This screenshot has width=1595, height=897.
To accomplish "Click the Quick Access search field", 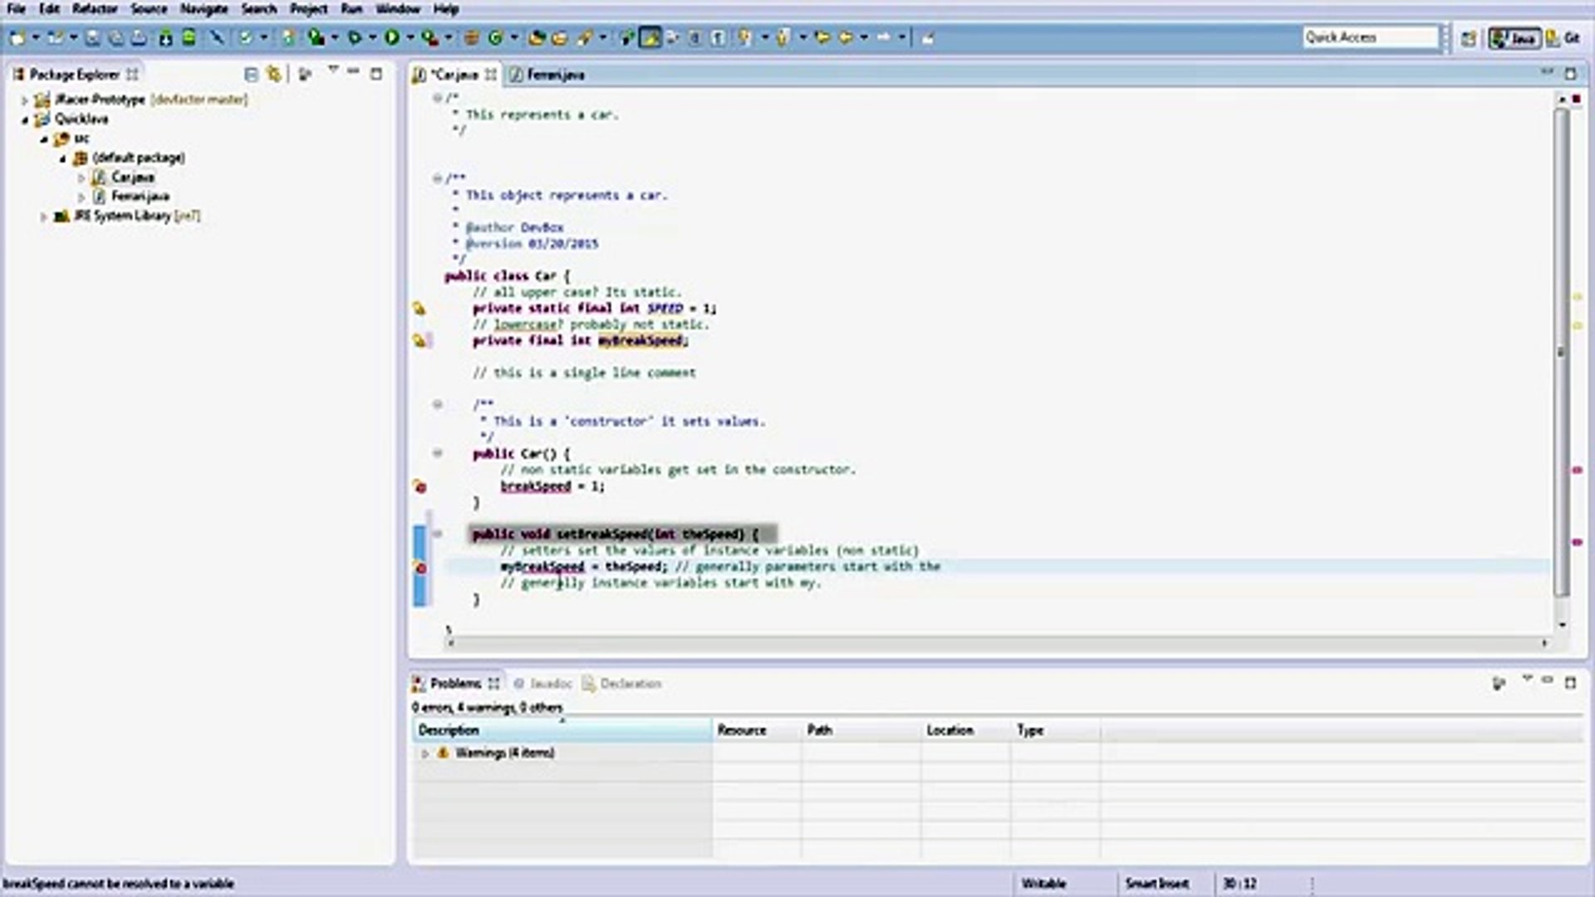I will [x=1369, y=37].
